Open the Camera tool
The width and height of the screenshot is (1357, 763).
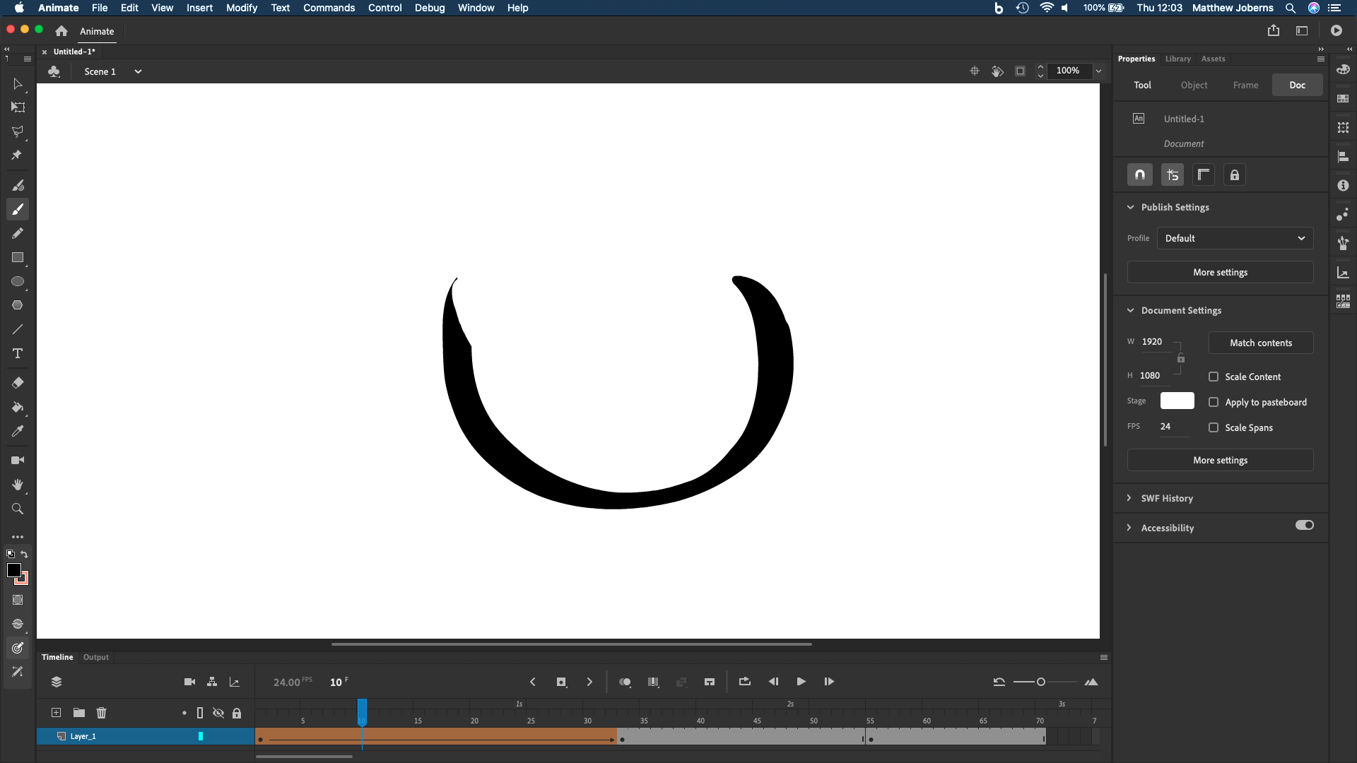(x=18, y=460)
